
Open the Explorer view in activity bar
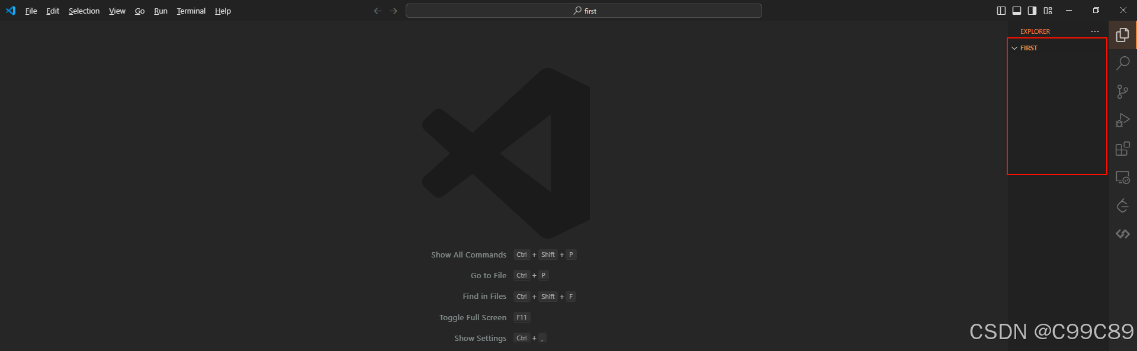point(1123,35)
